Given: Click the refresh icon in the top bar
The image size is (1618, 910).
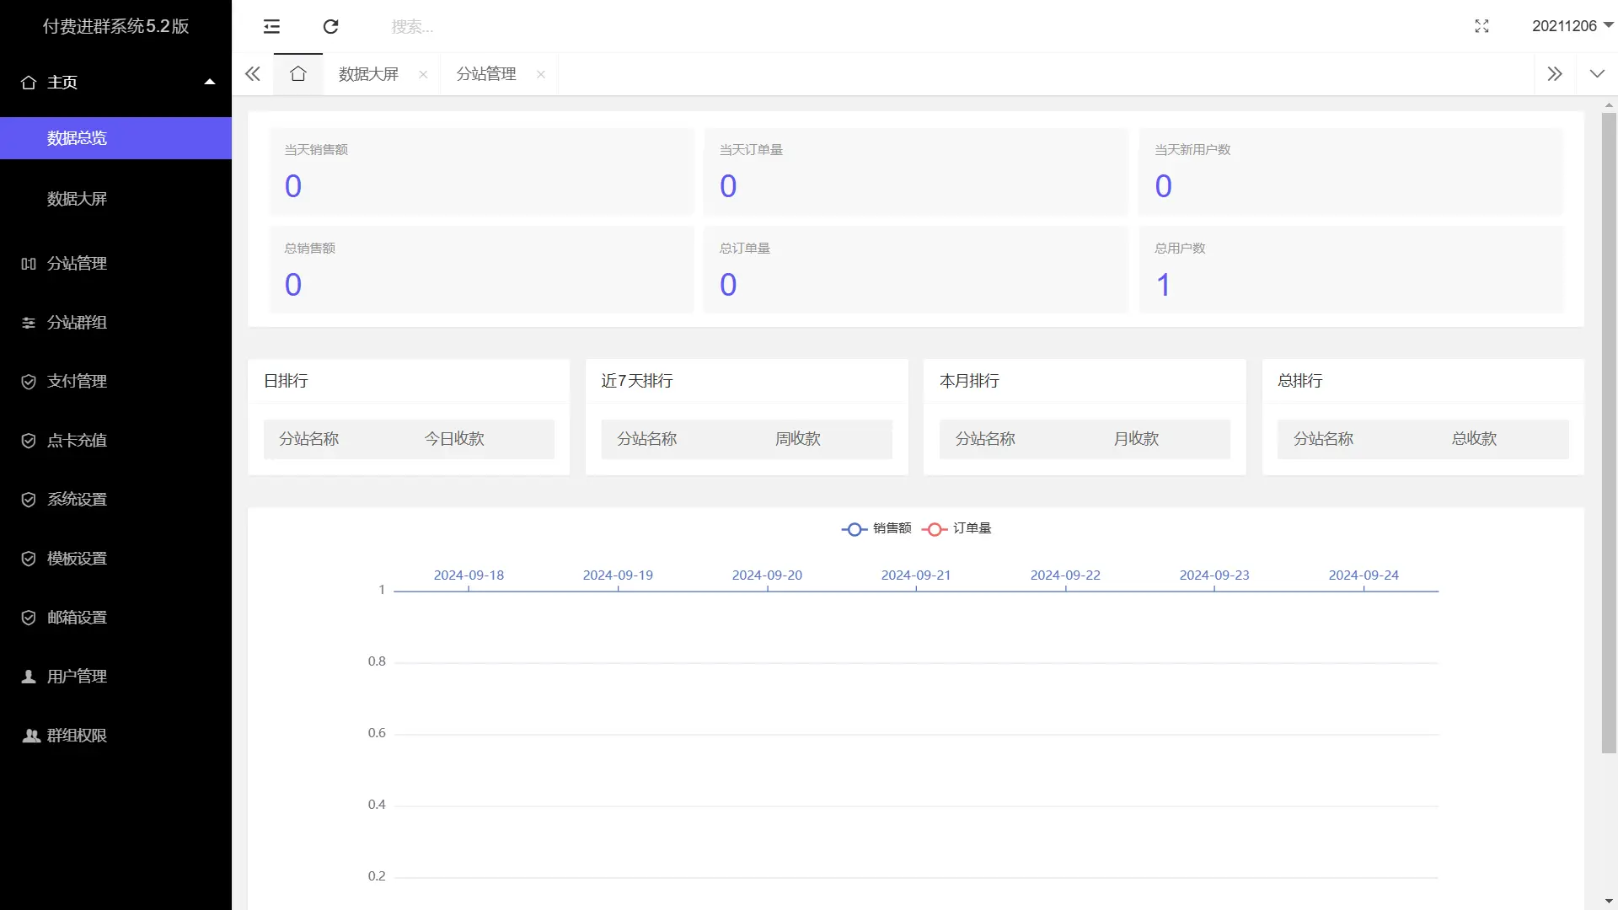Looking at the screenshot, I should point(330,26).
